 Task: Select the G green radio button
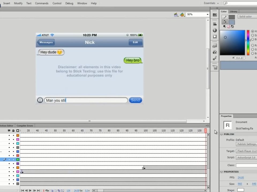[252, 49]
